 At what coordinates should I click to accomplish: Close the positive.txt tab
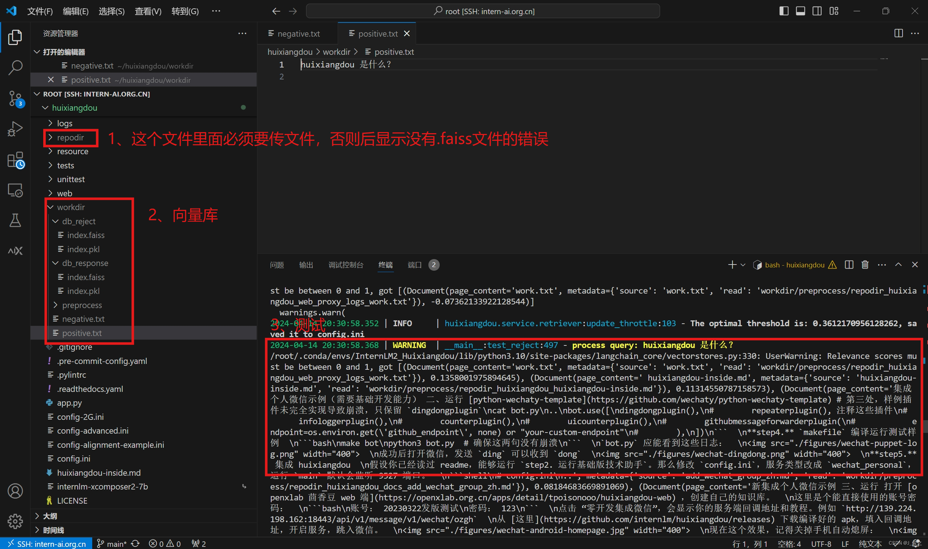point(407,34)
